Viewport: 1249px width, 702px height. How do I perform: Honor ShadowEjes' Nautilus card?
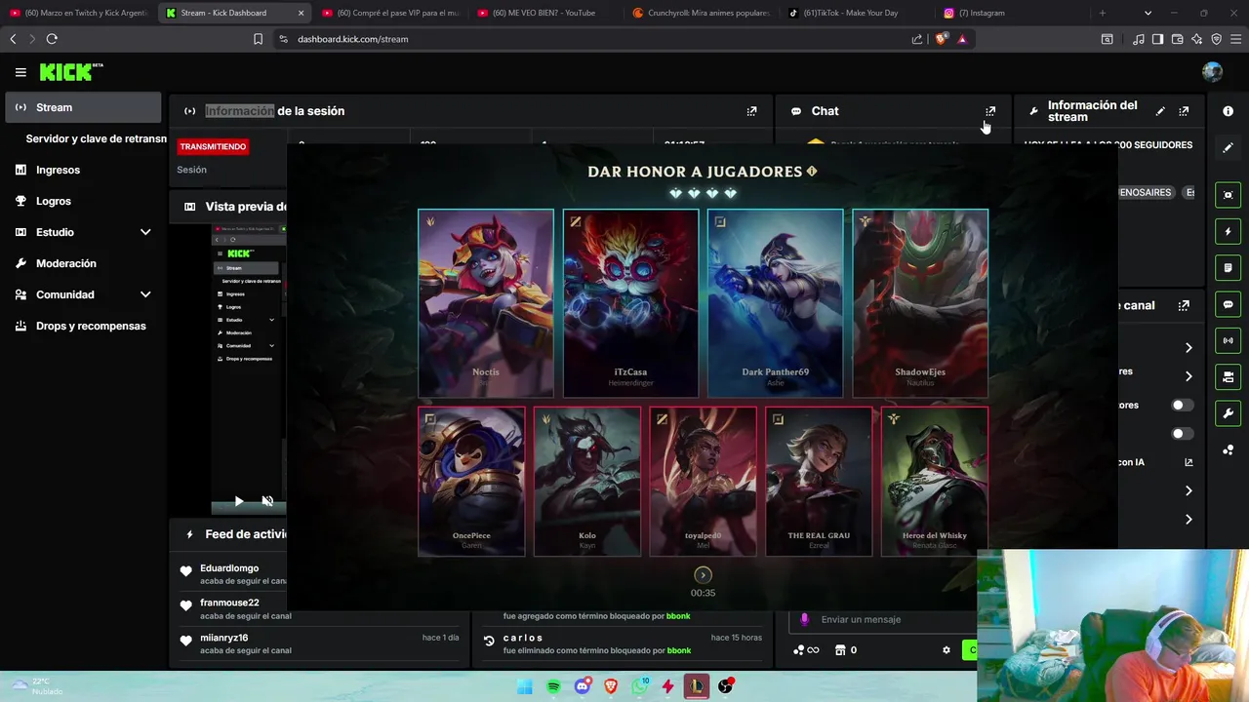click(x=920, y=303)
